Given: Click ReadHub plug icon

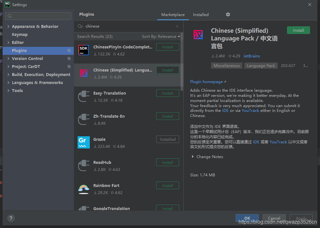Looking at the screenshot, I should point(84,165).
